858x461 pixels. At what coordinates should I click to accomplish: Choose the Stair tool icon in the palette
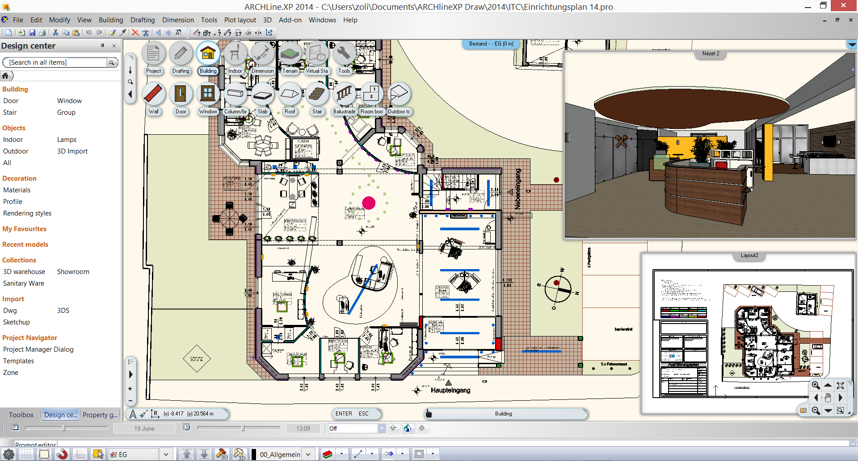coord(317,94)
